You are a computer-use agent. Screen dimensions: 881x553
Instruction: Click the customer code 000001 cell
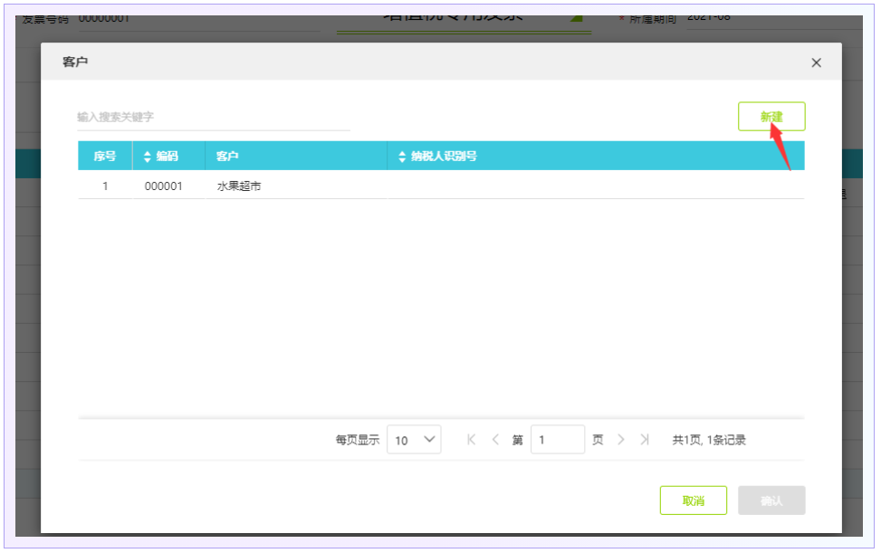(164, 186)
